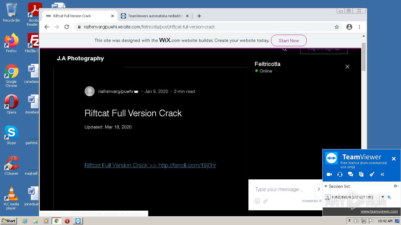The width and height of the screenshot is (401, 225).
Task: Click the J.A Photography site title
Action: (80, 58)
